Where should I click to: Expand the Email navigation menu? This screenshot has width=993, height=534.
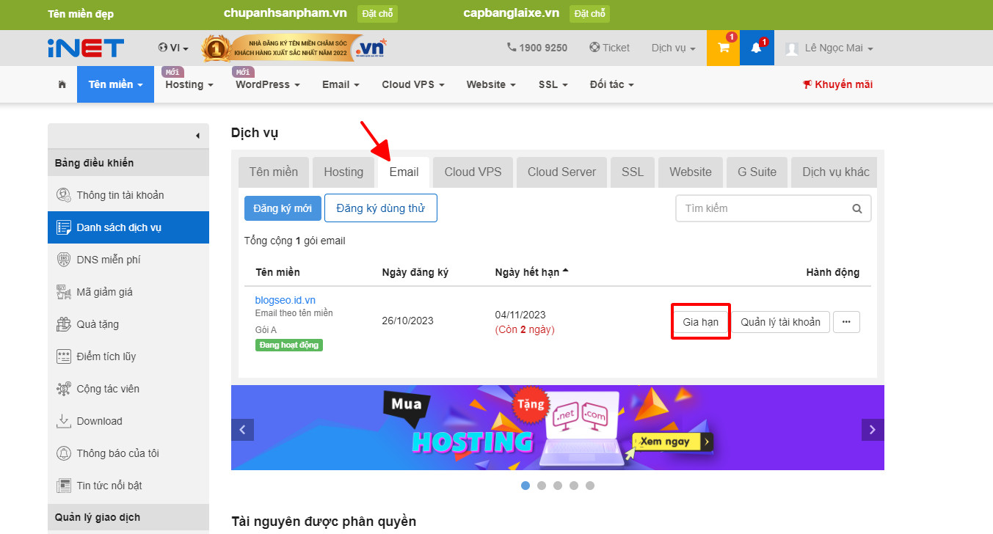[341, 84]
